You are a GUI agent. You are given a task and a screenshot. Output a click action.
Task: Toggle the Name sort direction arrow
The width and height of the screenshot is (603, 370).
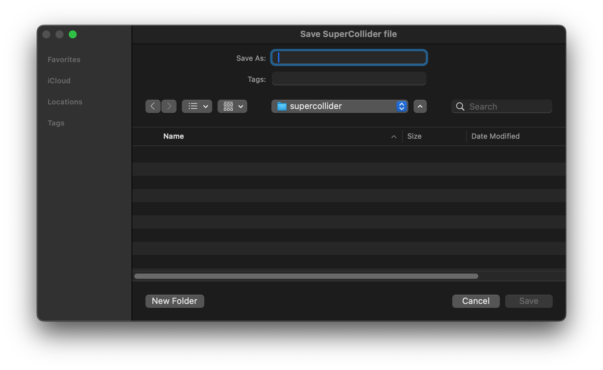[394, 137]
